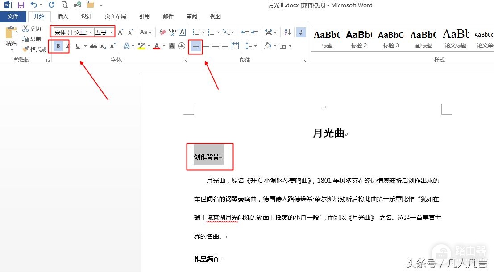The image size is (494, 272).
Task: Click the Save icon in quick access toolbar
Action: coord(21,5)
